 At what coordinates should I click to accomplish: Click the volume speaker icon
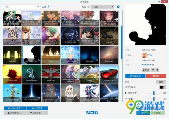[126, 99]
